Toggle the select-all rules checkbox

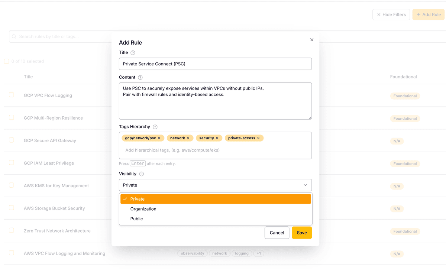pyautogui.click(x=7, y=61)
